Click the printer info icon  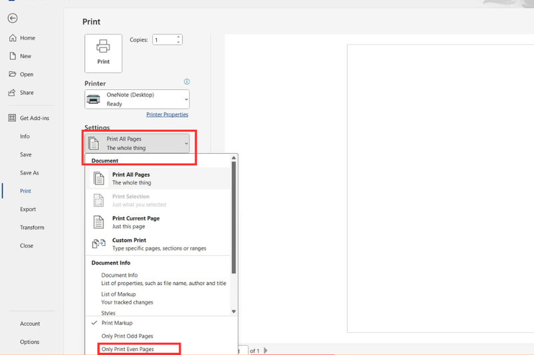point(187,81)
